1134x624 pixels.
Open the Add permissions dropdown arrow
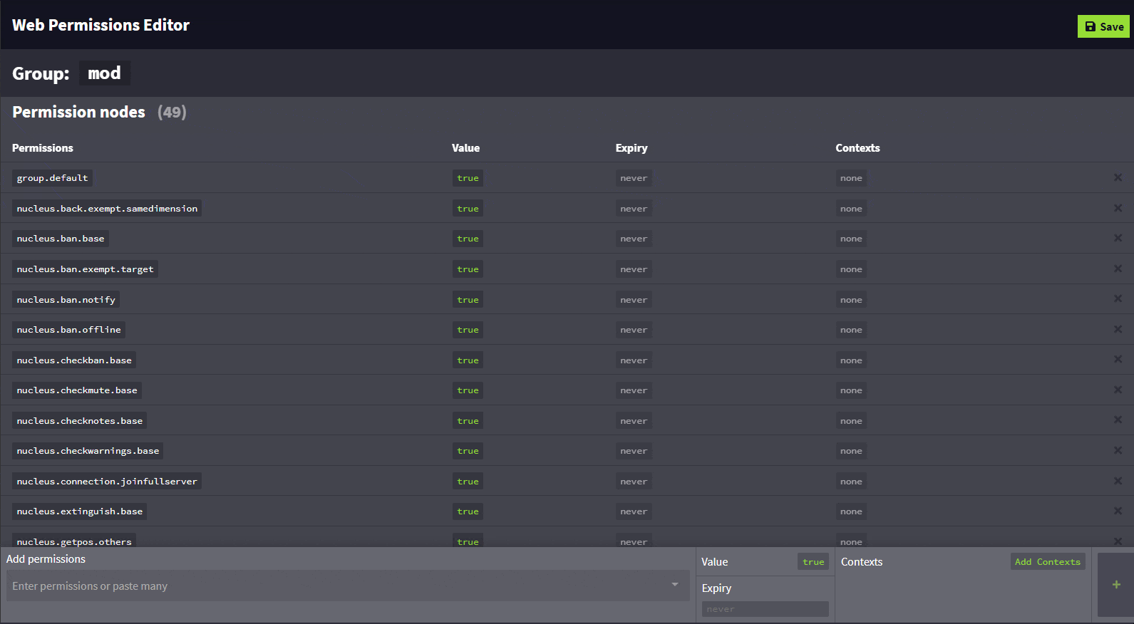(674, 585)
